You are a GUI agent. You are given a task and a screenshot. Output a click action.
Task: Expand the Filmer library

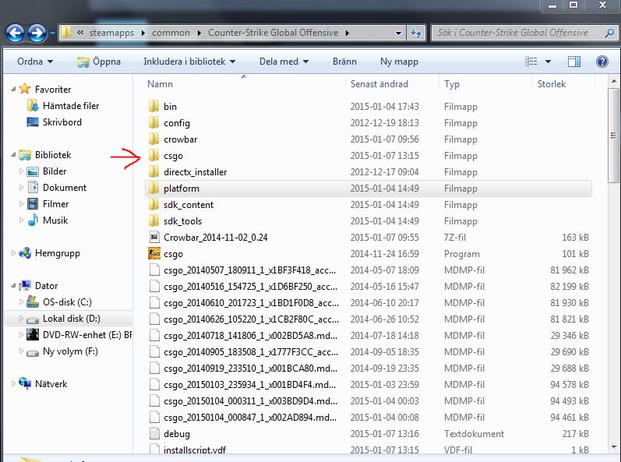click(x=21, y=204)
